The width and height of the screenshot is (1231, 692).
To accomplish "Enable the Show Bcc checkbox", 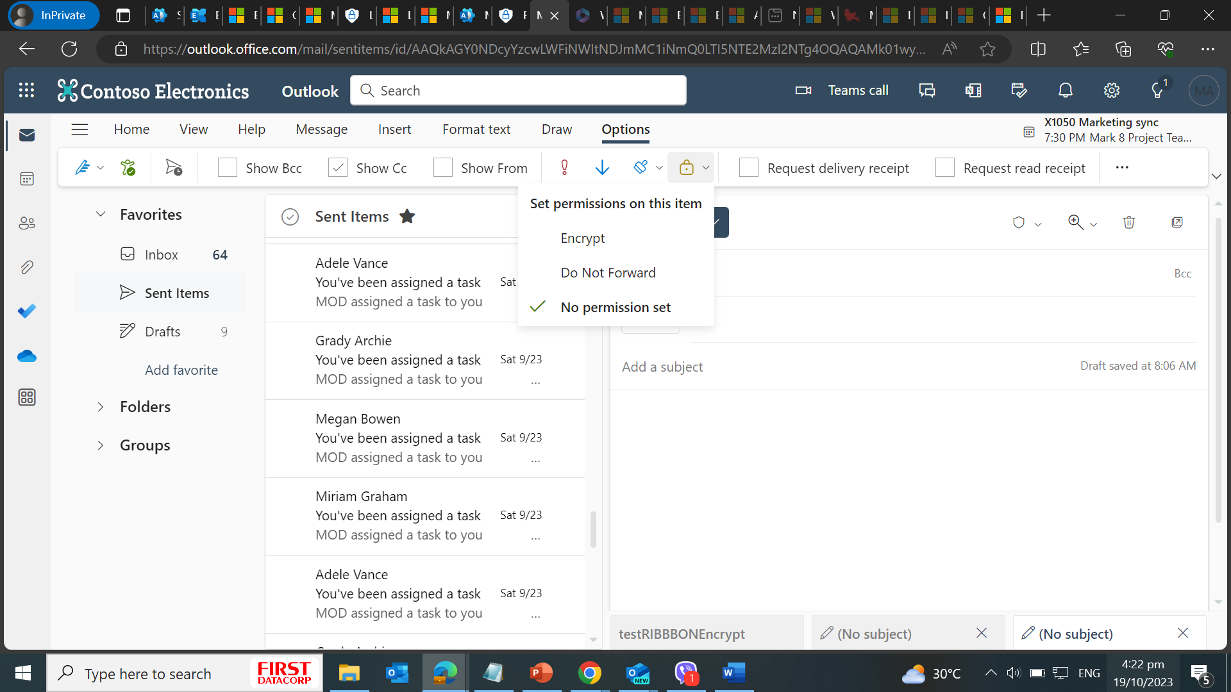I will pos(227,167).
